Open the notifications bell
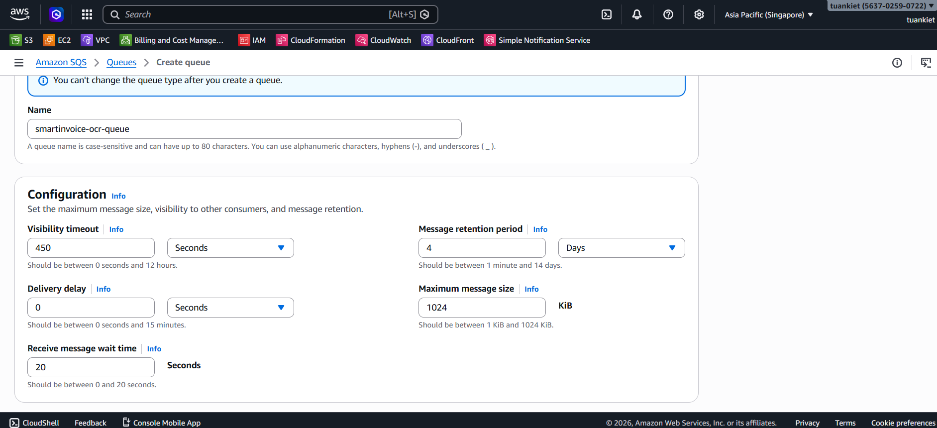This screenshot has height=428, width=937. [x=637, y=14]
